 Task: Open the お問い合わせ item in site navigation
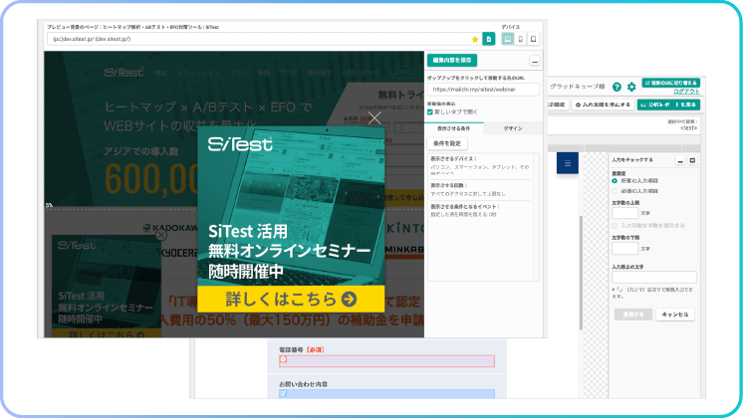(x=361, y=73)
